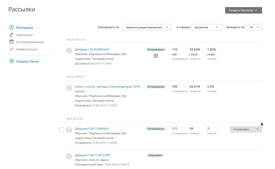The height and width of the screenshot is (169, 275).
Task: Click the plus icon for Создать Папку
Action: (11, 61)
